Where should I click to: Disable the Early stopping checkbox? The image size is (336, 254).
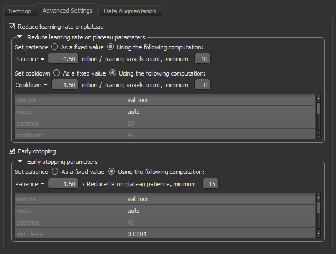point(13,151)
